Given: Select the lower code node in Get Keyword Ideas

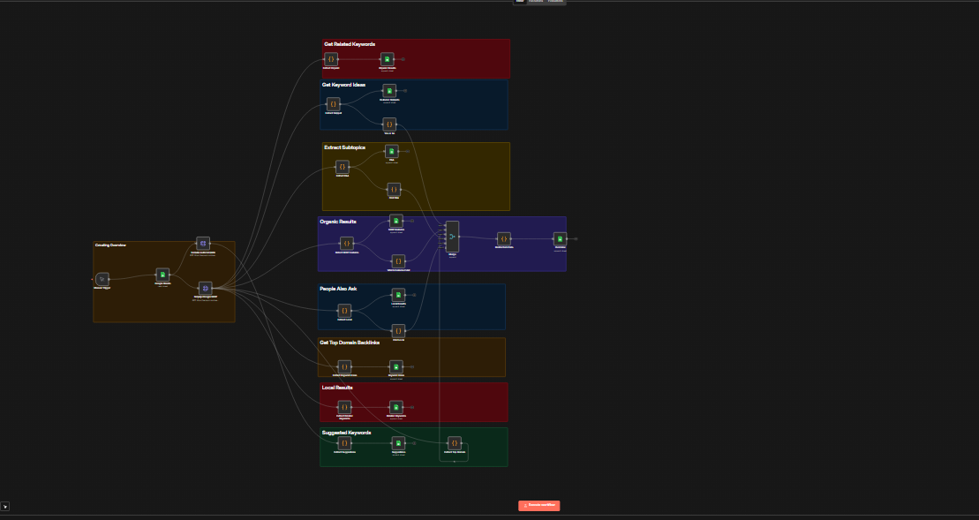Looking at the screenshot, I should click(x=389, y=124).
